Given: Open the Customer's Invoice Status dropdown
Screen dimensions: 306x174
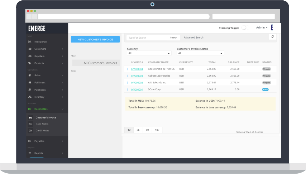Looking at the screenshot, I should point(200,53).
